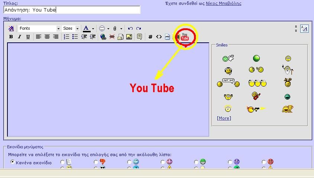
Task: Click into the Τίτλος title field
Action: [72, 10]
